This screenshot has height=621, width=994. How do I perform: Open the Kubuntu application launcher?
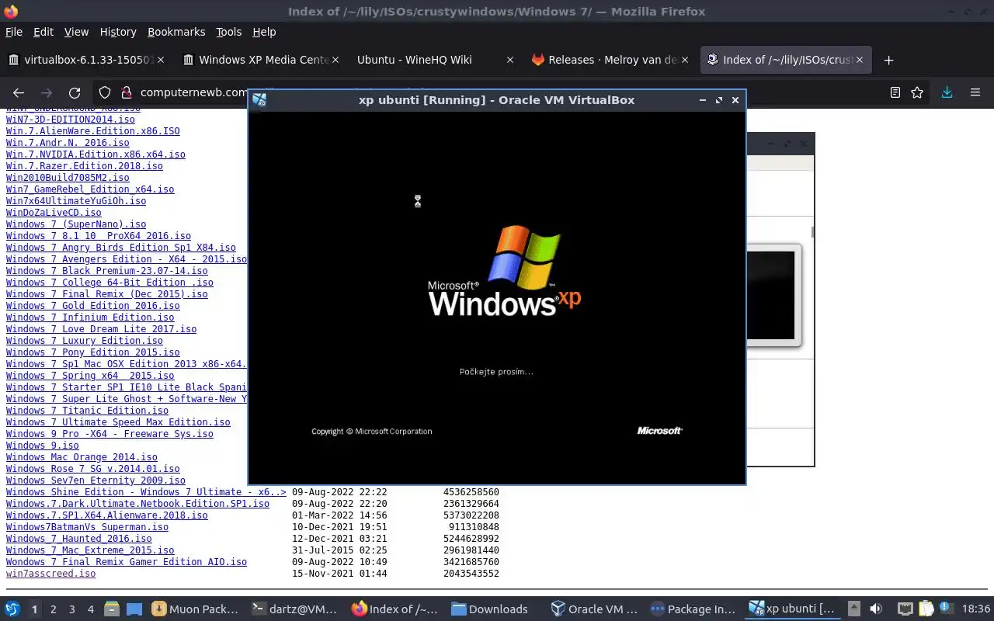point(12,609)
